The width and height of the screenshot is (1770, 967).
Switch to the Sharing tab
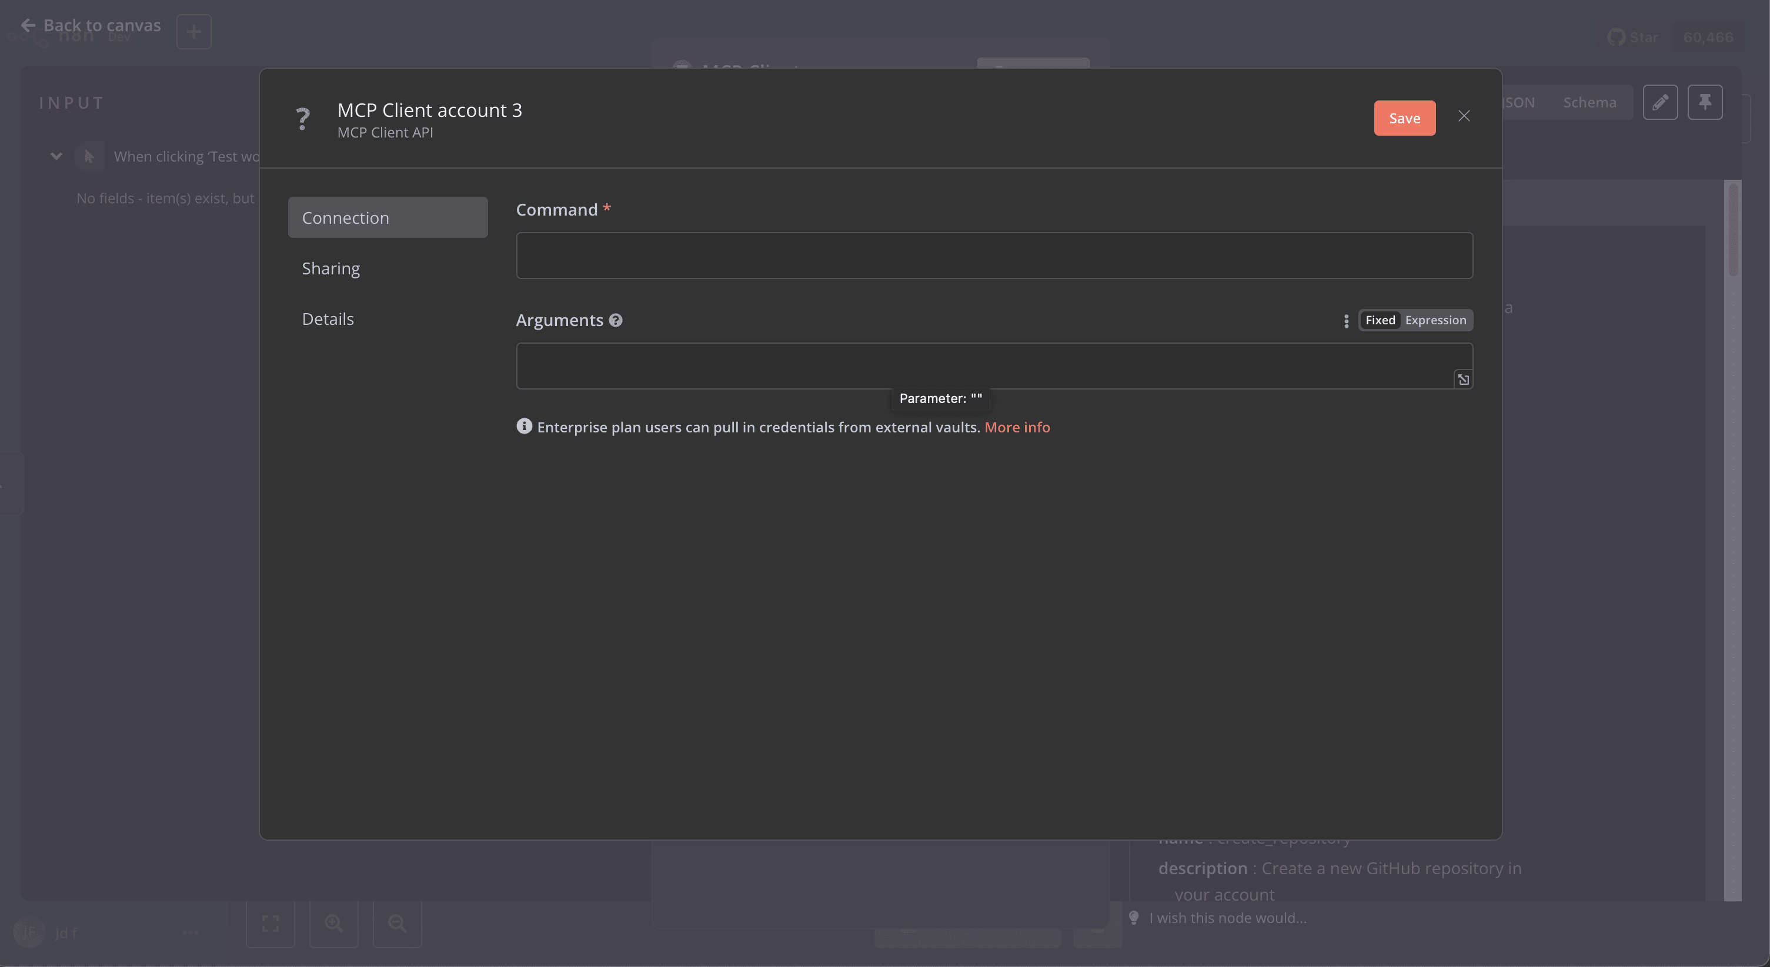330,268
